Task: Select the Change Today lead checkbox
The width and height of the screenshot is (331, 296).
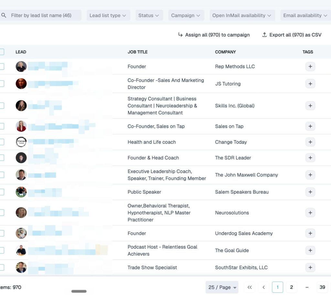Action: tap(2, 142)
